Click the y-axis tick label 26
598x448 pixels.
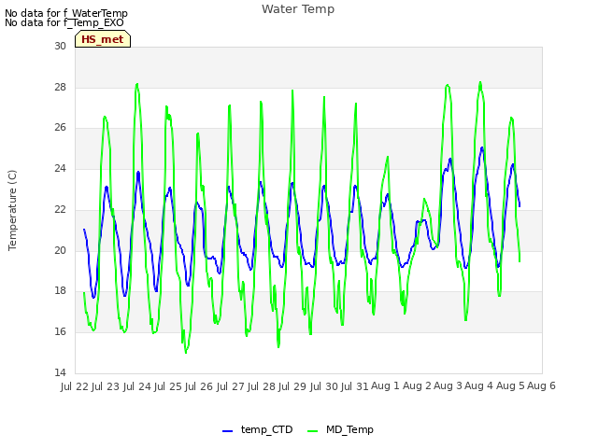click(60, 127)
